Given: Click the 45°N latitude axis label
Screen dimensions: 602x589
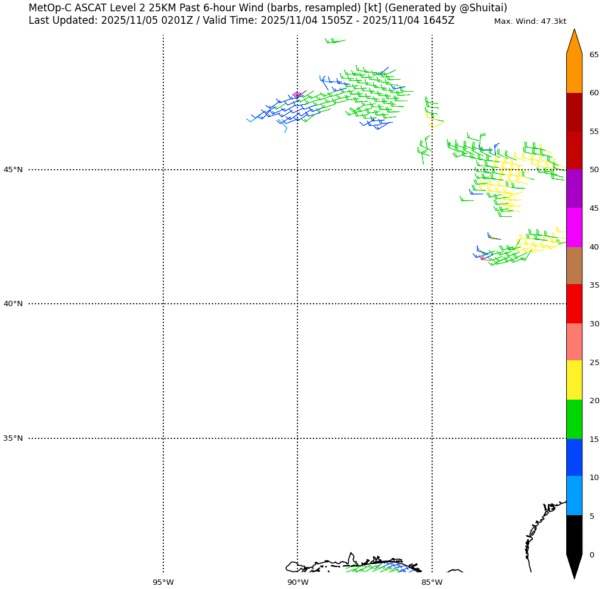Looking at the screenshot, I should click(13, 170).
